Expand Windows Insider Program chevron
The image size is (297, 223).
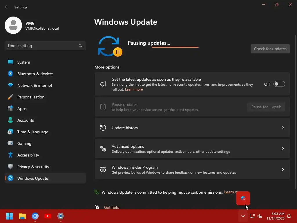(282, 170)
